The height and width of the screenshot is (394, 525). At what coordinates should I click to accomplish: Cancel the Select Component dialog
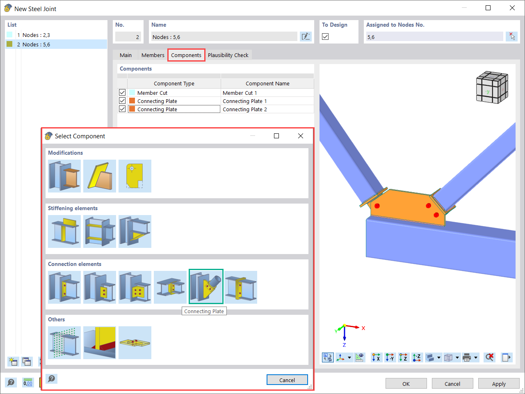(x=287, y=380)
